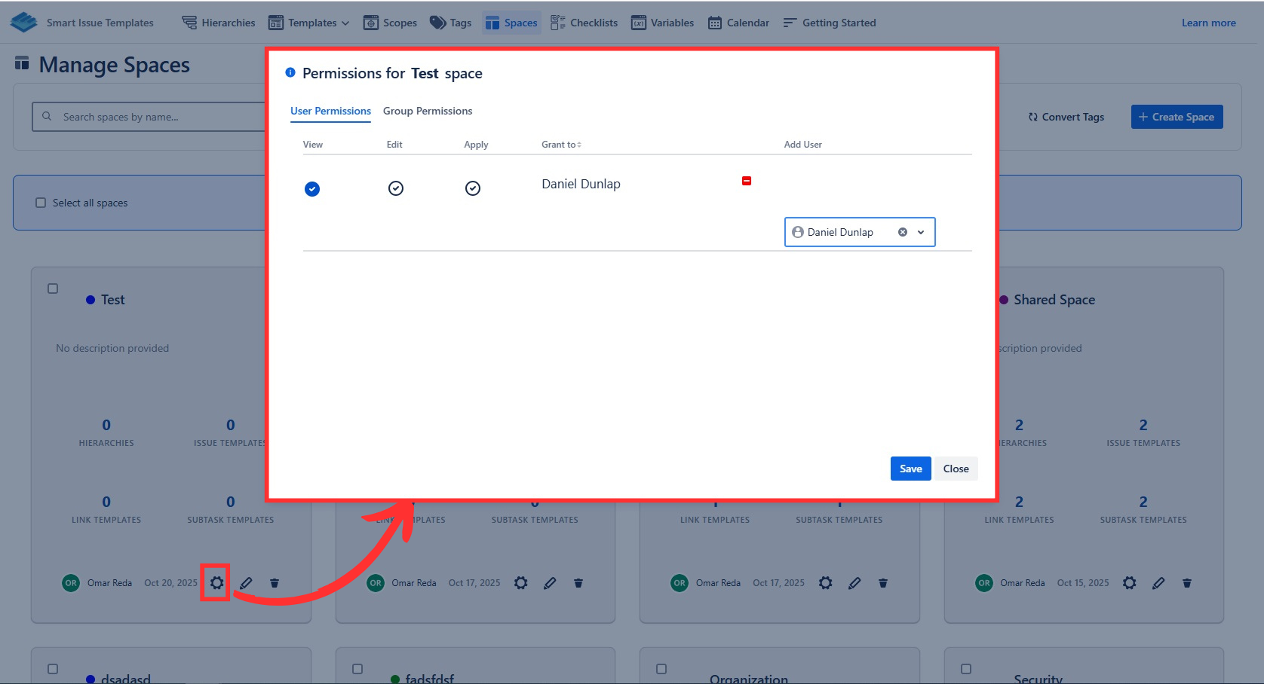The height and width of the screenshot is (684, 1264).
Task: Click the pencil edit icon on Test space
Action: click(x=246, y=583)
